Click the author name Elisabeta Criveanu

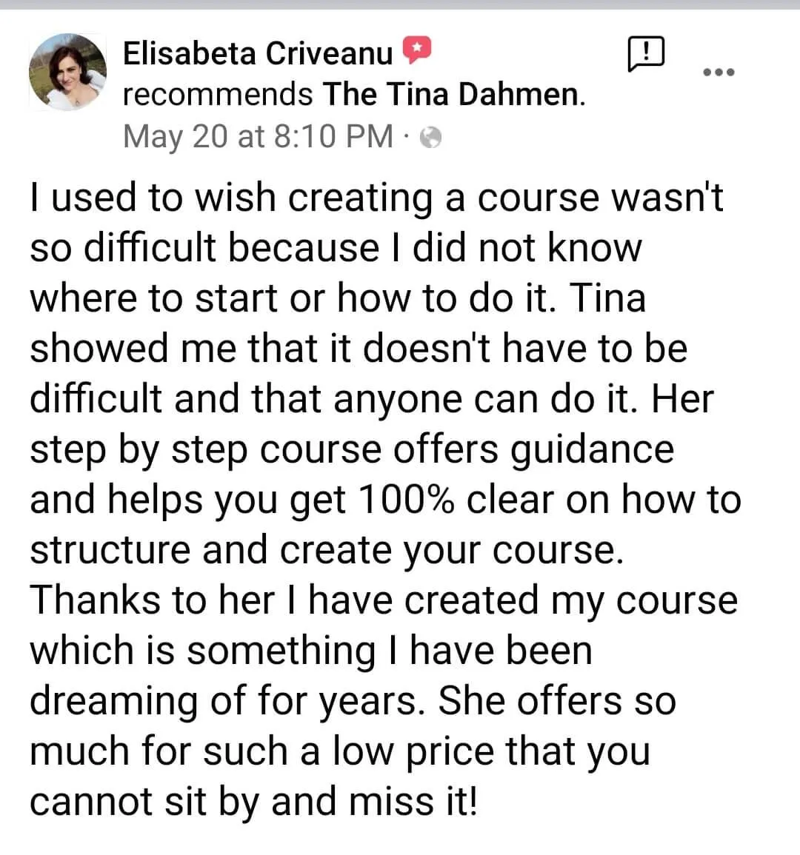[257, 53]
